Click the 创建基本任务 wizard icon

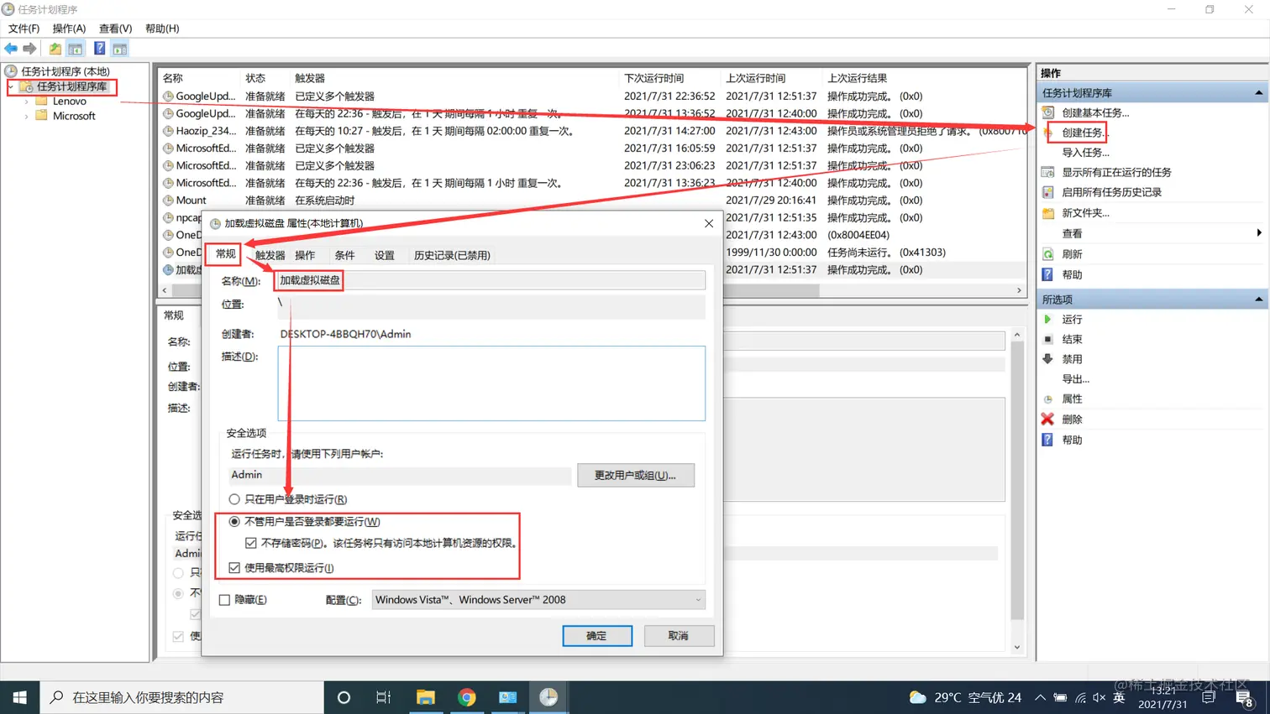tap(1047, 112)
